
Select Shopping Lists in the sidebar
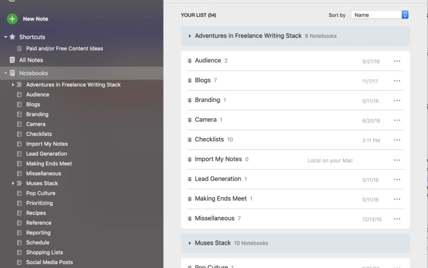[44, 252]
